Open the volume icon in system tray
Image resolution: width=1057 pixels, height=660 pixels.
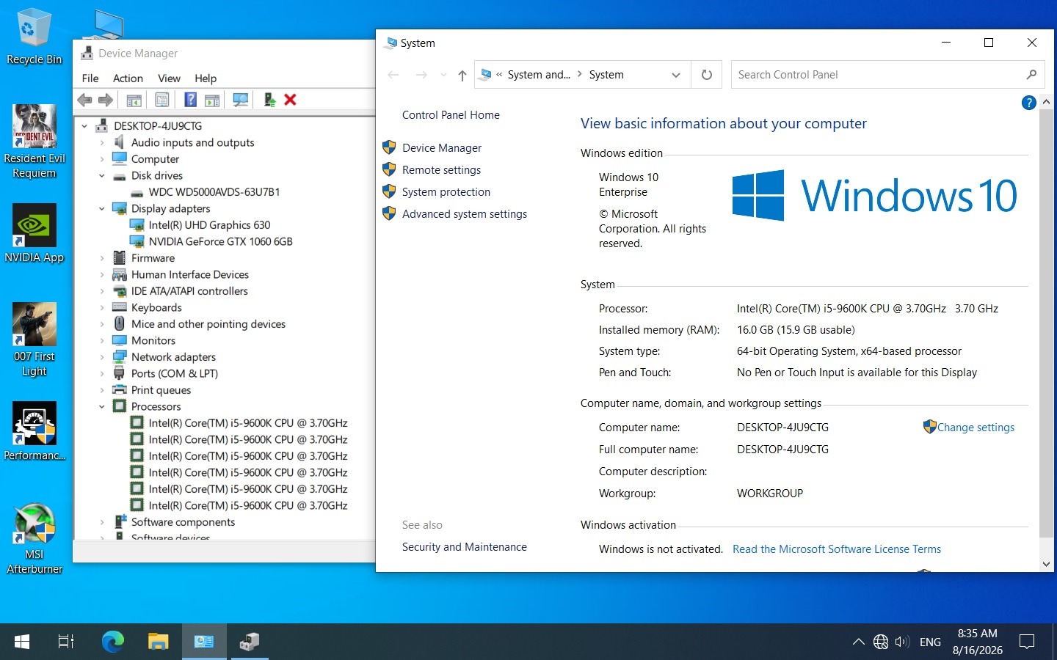click(x=902, y=642)
